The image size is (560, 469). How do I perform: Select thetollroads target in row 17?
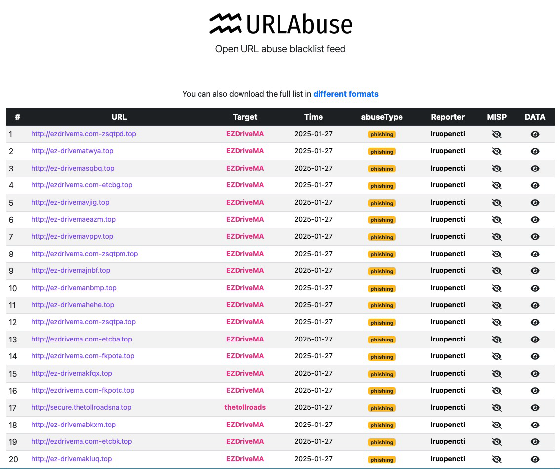pos(245,407)
